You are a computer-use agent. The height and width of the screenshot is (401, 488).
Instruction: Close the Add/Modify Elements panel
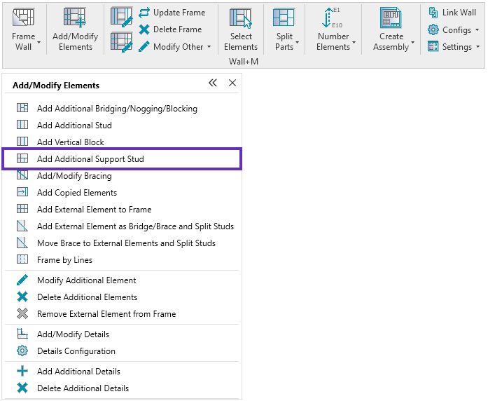(x=232, y=83)
